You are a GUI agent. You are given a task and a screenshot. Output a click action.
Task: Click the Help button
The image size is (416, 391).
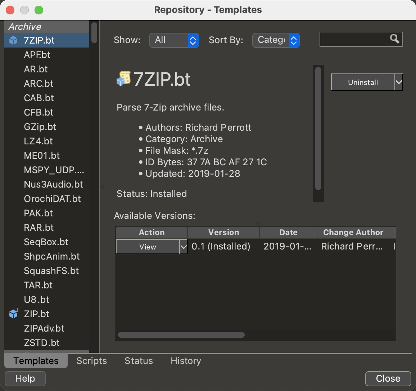click(25, 378)
